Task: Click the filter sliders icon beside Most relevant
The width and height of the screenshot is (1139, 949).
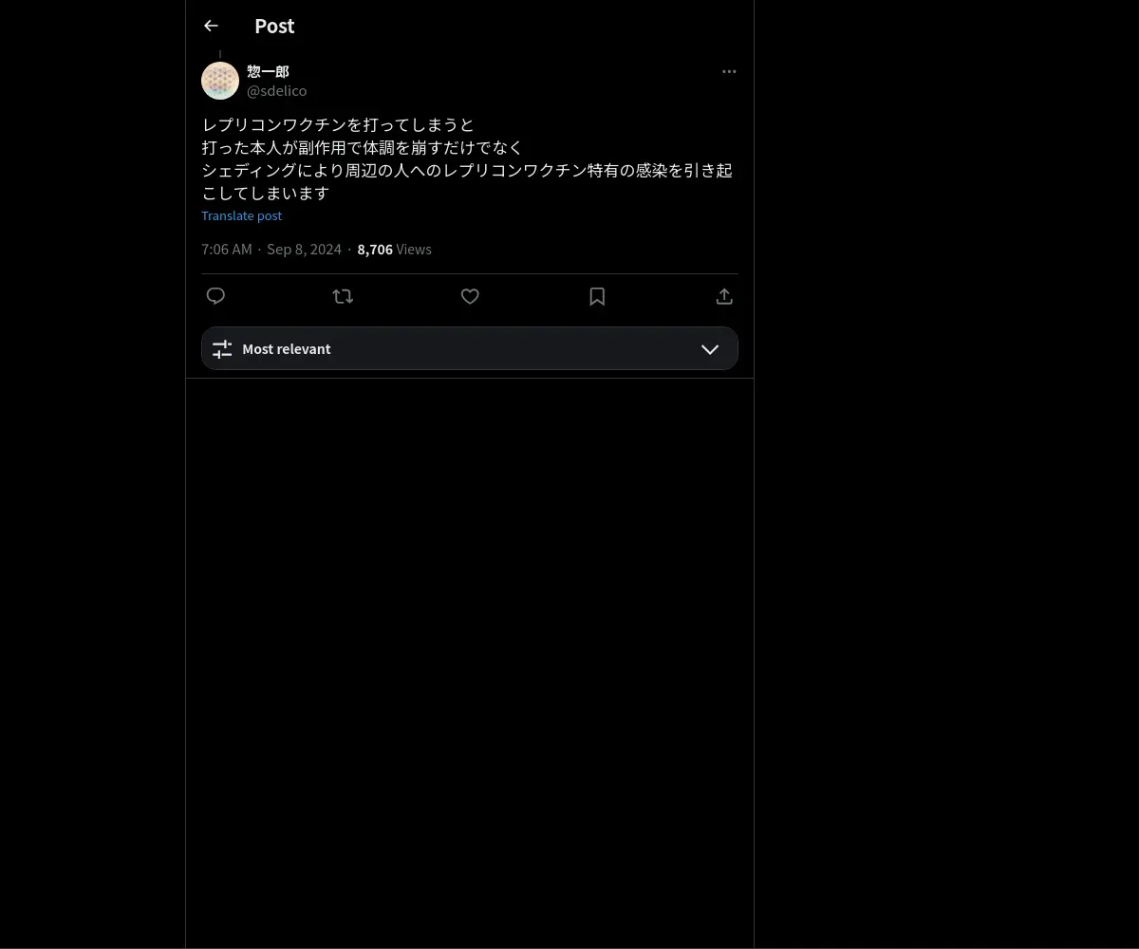Action: tap(222, 349)
